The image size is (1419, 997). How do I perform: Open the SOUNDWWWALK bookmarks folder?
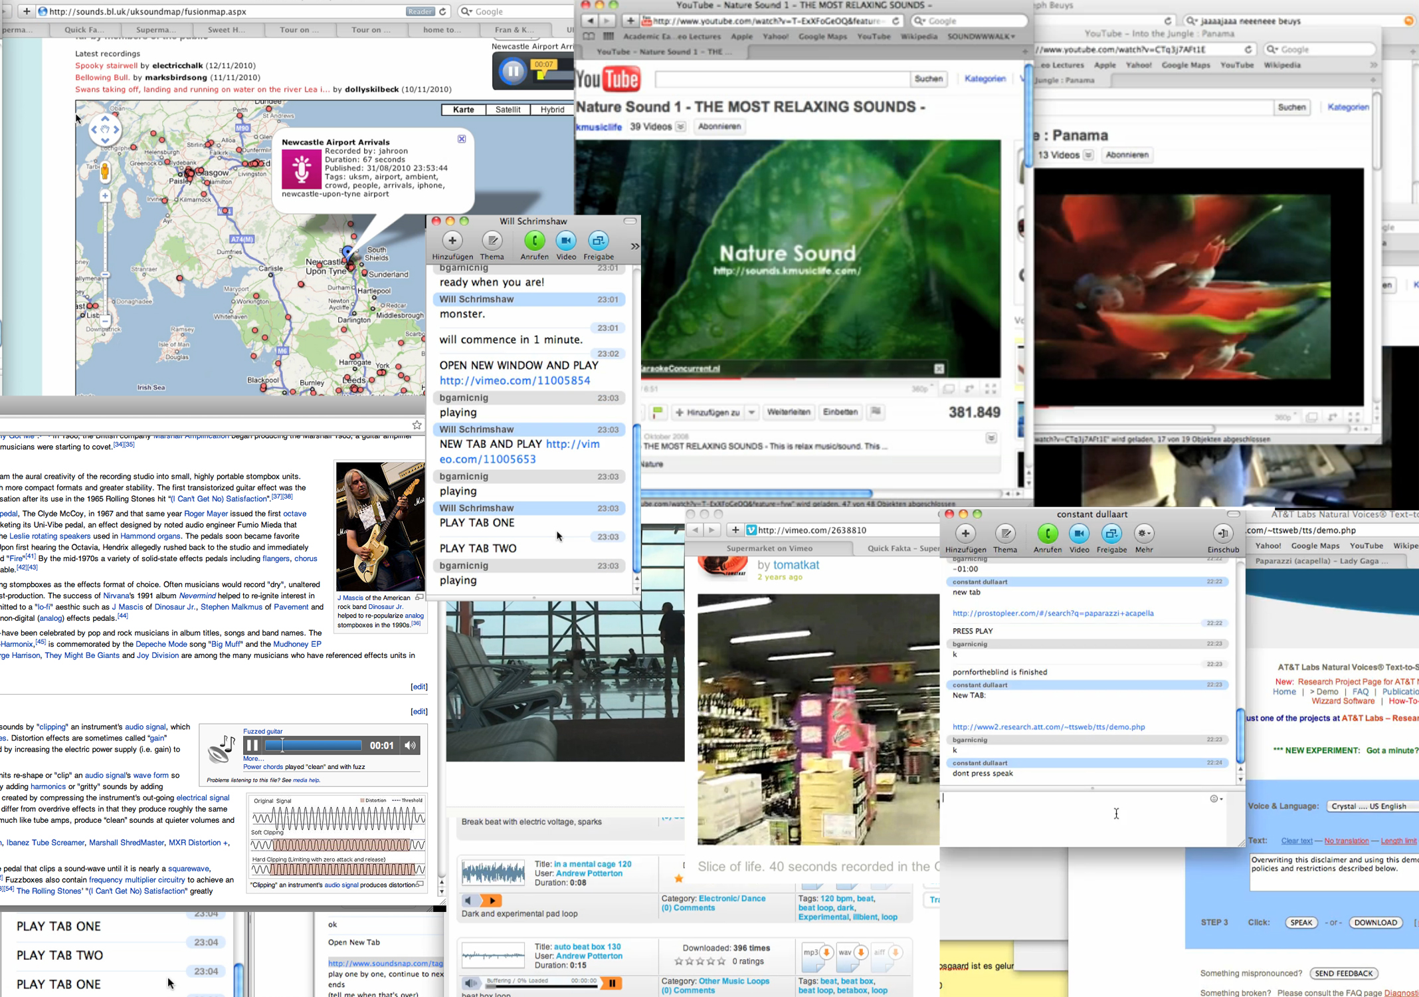[x=981, y=37]
